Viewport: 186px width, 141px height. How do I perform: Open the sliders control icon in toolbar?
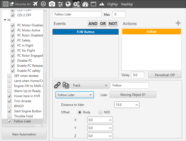[x=60, y=4]
